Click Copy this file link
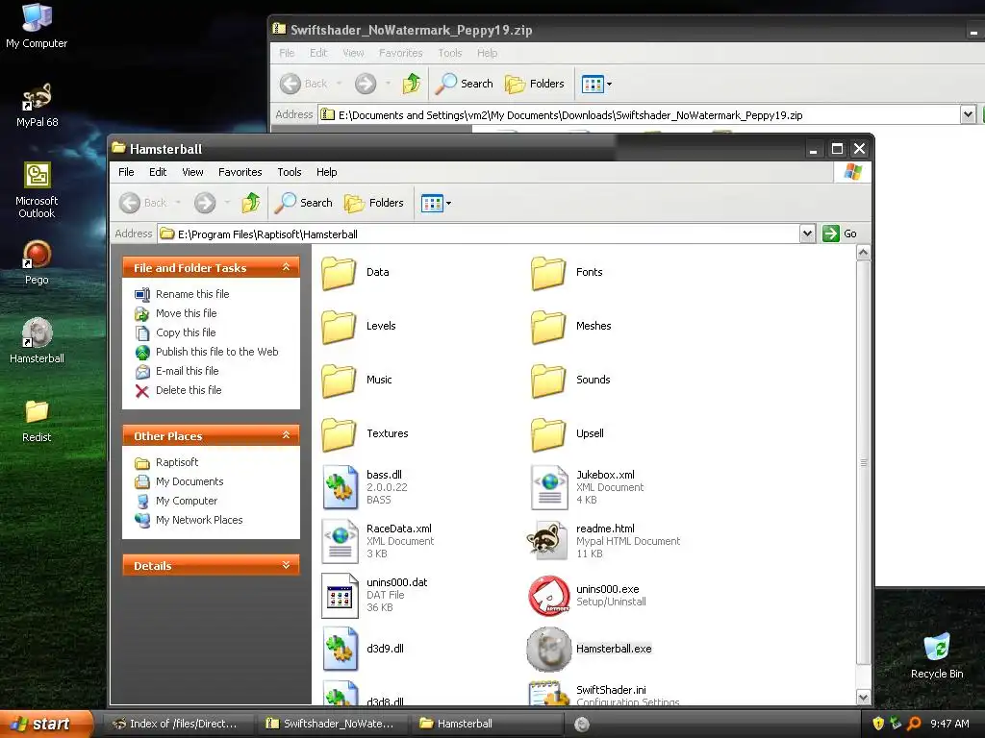Image resolution: width=985 pixels, height=738 pixels. click(186, 332)
